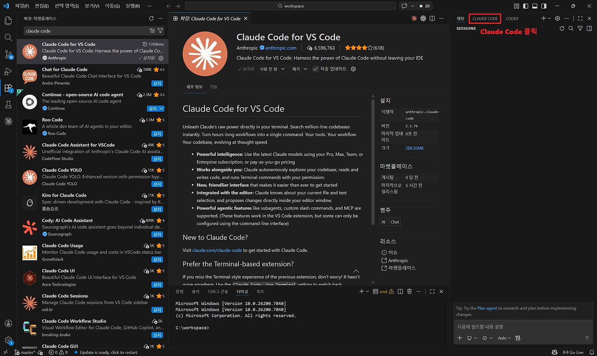Refresh the extensions marketplace list

pos(151,19)
